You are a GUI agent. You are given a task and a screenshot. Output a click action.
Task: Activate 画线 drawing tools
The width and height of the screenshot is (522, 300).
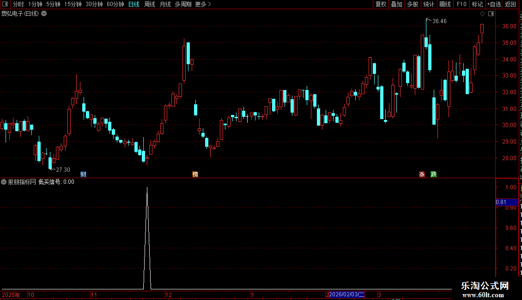(x=445, y=4)
